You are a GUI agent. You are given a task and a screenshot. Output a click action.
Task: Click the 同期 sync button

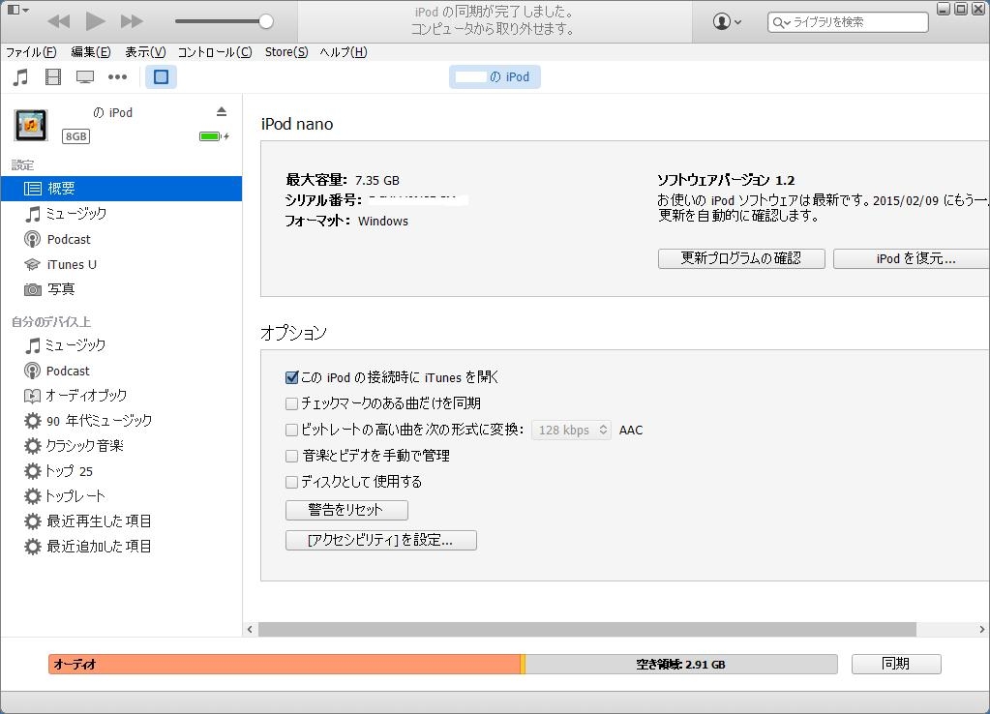(x=896, y=664)
